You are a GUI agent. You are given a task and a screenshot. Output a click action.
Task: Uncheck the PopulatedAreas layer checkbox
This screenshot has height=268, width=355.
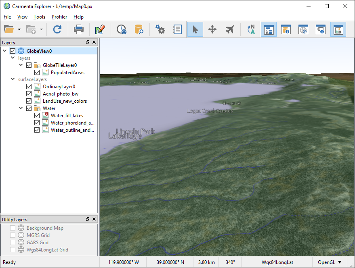[37, 73]
